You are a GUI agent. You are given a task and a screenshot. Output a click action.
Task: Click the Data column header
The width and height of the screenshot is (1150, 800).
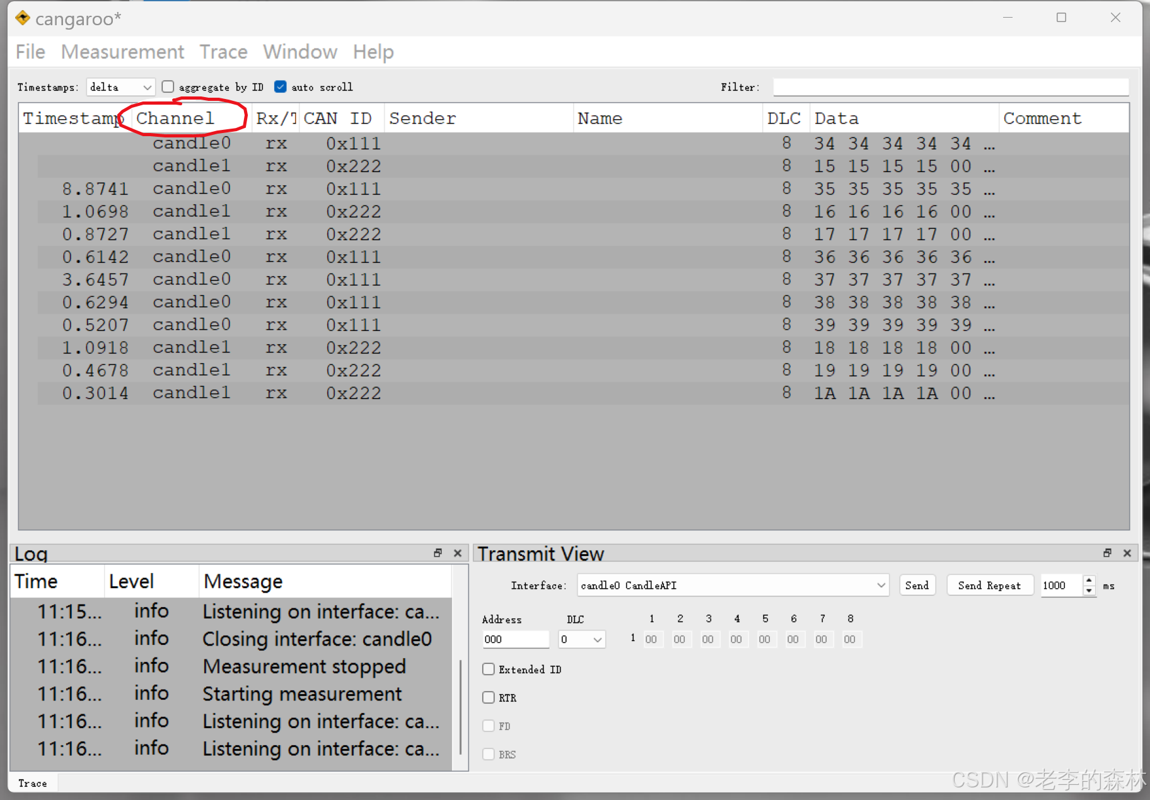pos(904,118)
